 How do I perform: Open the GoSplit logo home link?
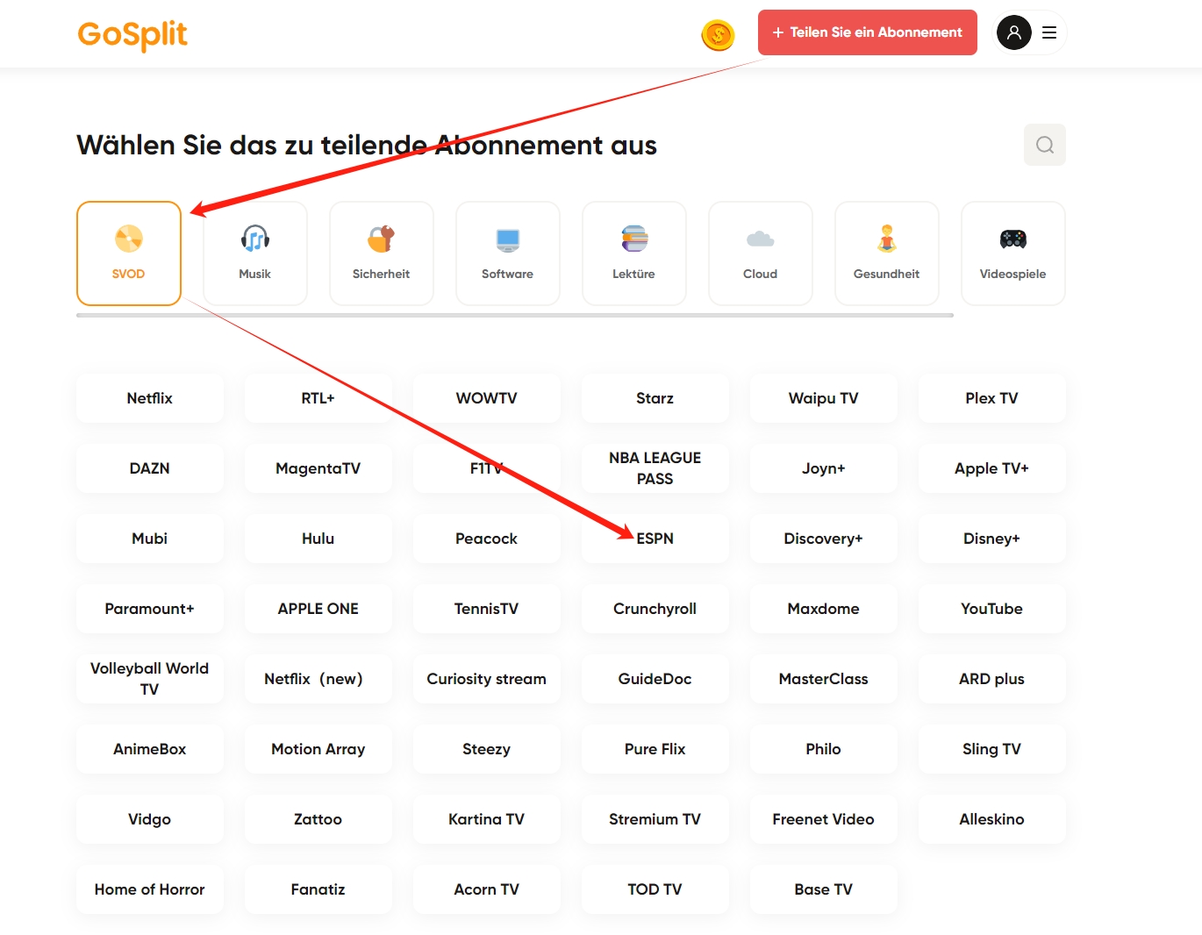132,34
